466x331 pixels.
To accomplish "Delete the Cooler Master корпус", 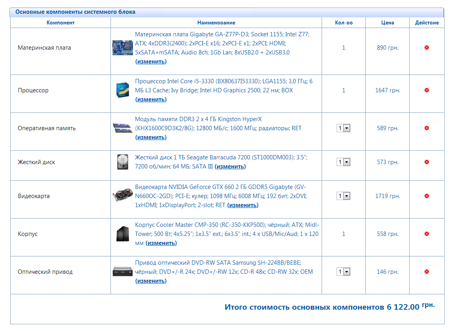I will tap(427, 234).
